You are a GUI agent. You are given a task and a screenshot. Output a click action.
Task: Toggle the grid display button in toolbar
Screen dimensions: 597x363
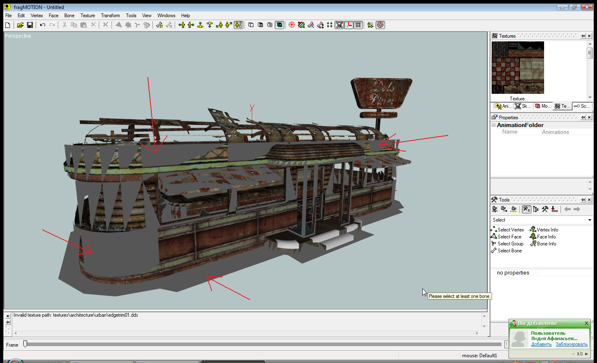coord(358,25)
